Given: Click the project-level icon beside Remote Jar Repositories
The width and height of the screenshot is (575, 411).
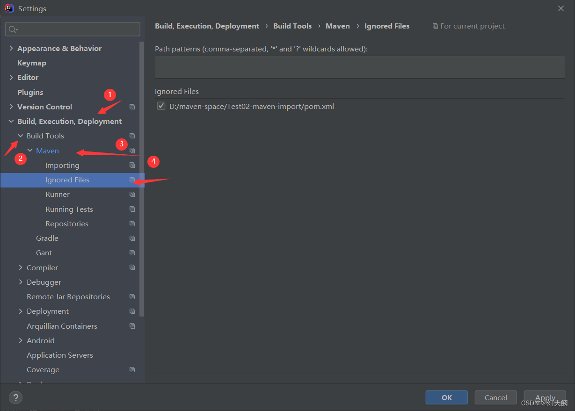Looking at the screenshot, I should 132,297.
